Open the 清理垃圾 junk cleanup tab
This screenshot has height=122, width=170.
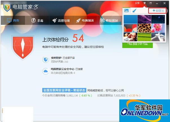[x=61, y=20]
